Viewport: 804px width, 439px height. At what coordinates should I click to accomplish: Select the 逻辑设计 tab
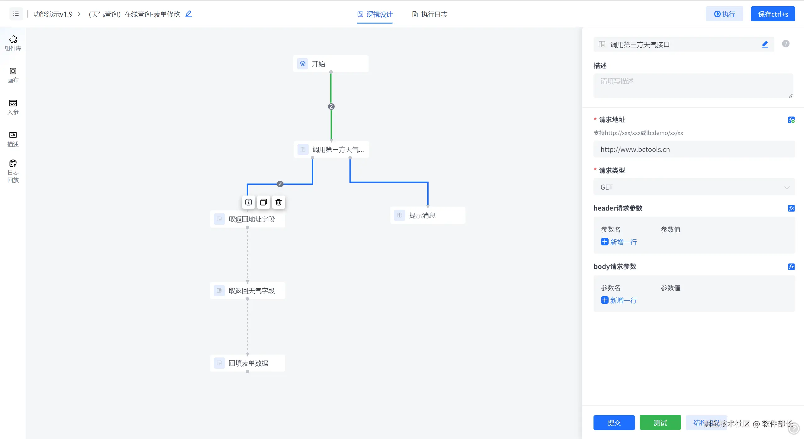coord(375,14)
